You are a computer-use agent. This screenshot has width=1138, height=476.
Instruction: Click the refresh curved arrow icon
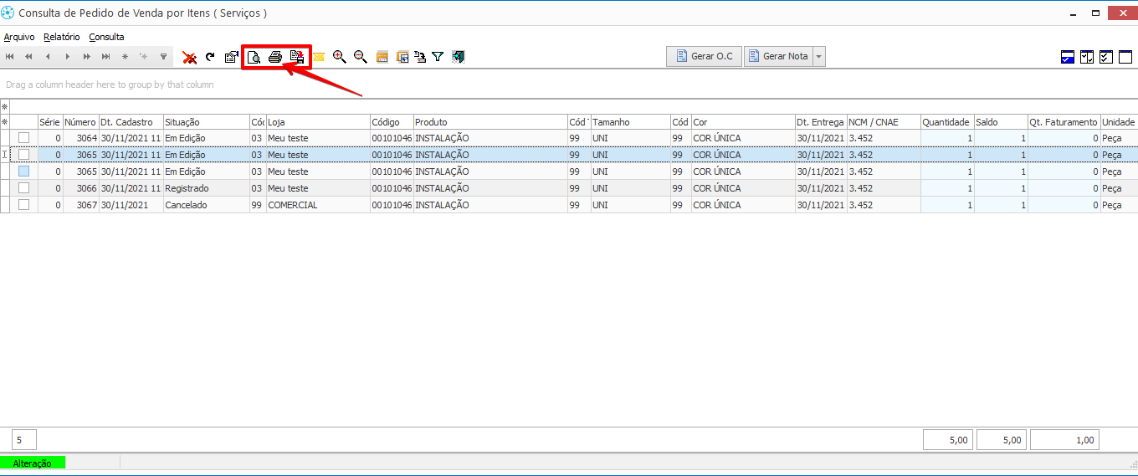pyautogui.click(x=210, y=57)
